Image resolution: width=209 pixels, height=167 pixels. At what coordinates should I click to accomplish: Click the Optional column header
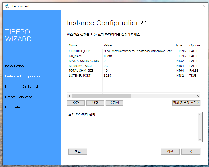click(194, 45)
